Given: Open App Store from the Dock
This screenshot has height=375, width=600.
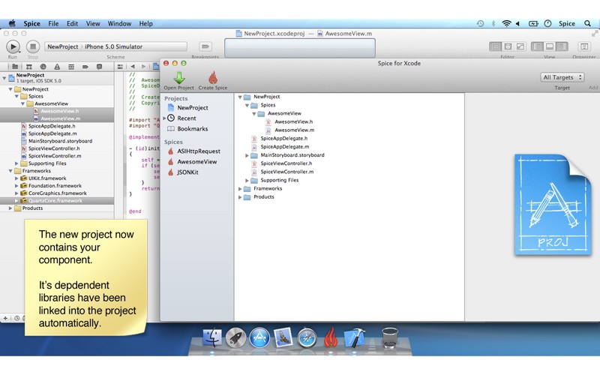Looking at the screenshot, I should 259,338.
